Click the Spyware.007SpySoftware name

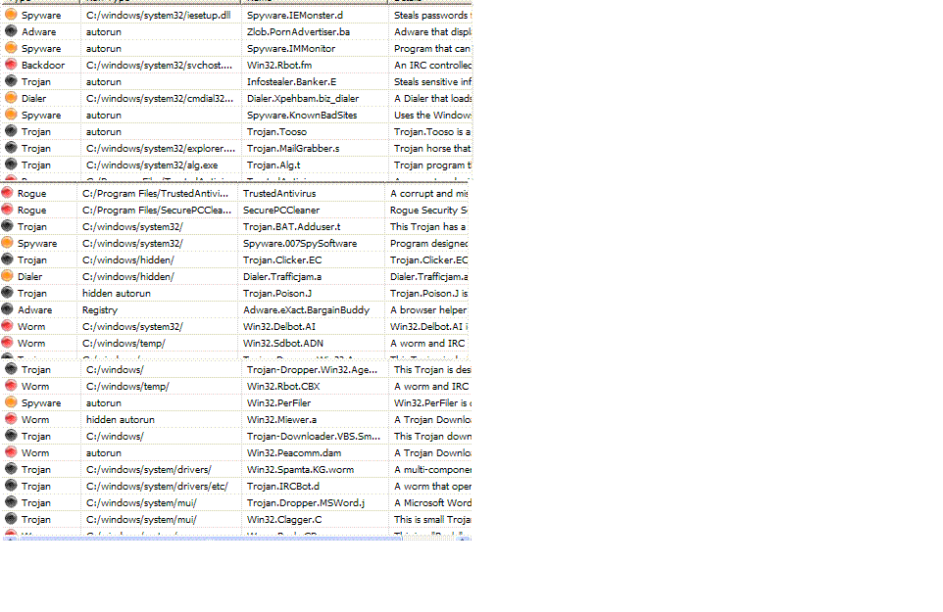point(300,243)
